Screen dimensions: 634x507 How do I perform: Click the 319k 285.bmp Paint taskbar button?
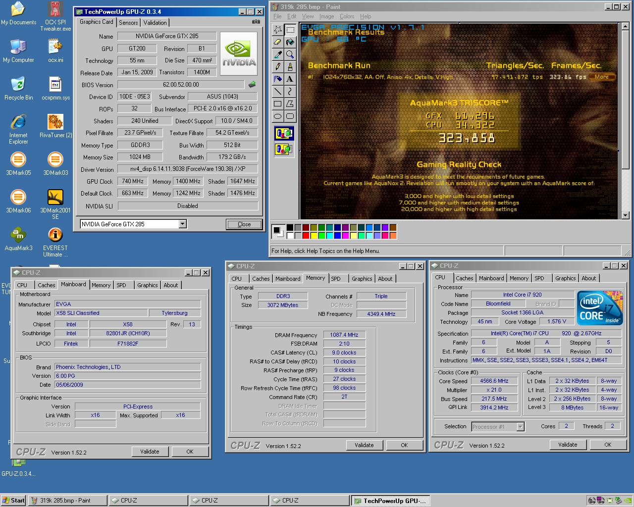(67, 501)
